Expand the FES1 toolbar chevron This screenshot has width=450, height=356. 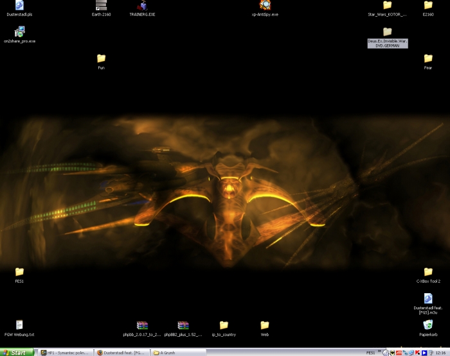[379, 351]
